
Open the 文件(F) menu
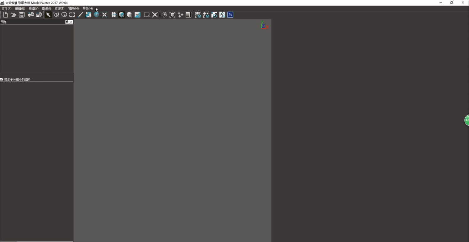pyautogui.click(x=6, y=8)
